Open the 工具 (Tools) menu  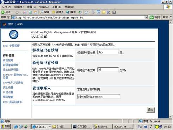56,7
